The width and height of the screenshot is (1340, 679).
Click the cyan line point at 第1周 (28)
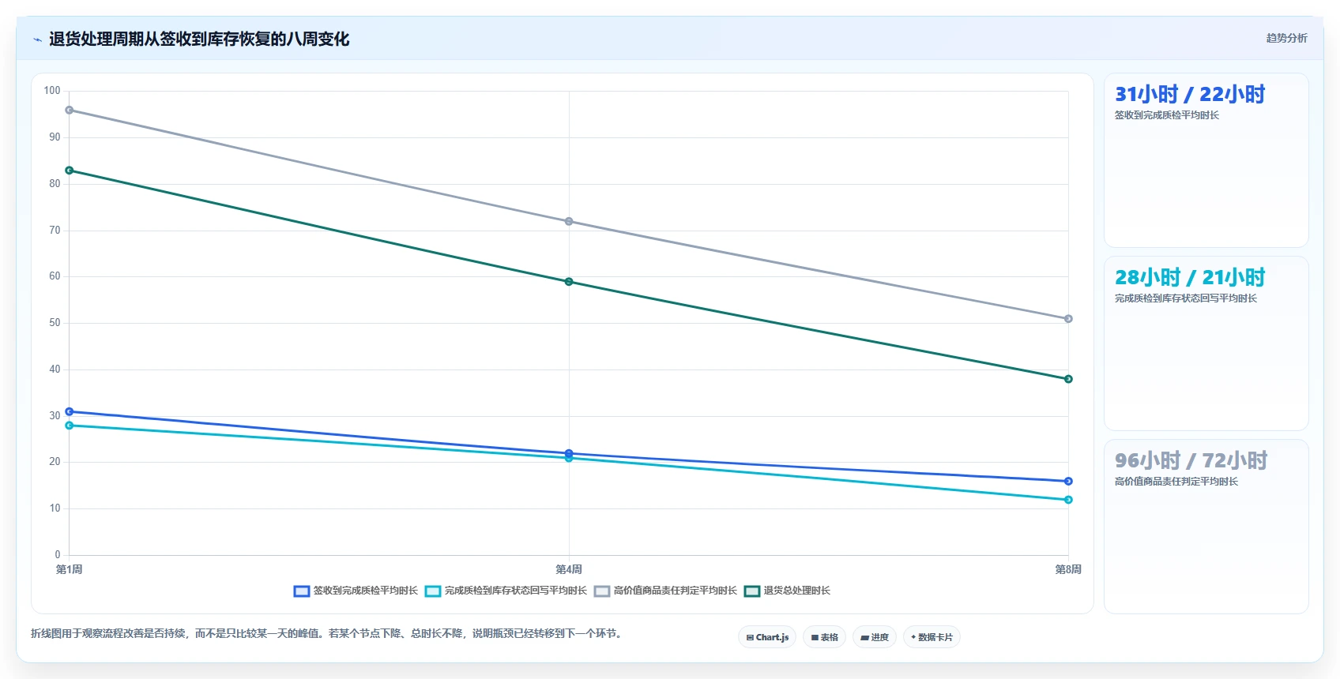point(70,426)
